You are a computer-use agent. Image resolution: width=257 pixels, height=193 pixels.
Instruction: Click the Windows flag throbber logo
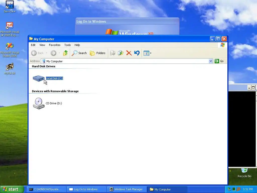click(223, 45)
